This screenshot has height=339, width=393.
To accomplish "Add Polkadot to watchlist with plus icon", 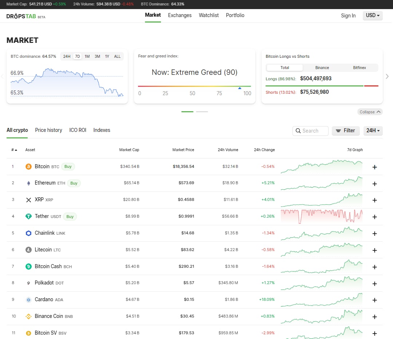I will pos(375,284).
